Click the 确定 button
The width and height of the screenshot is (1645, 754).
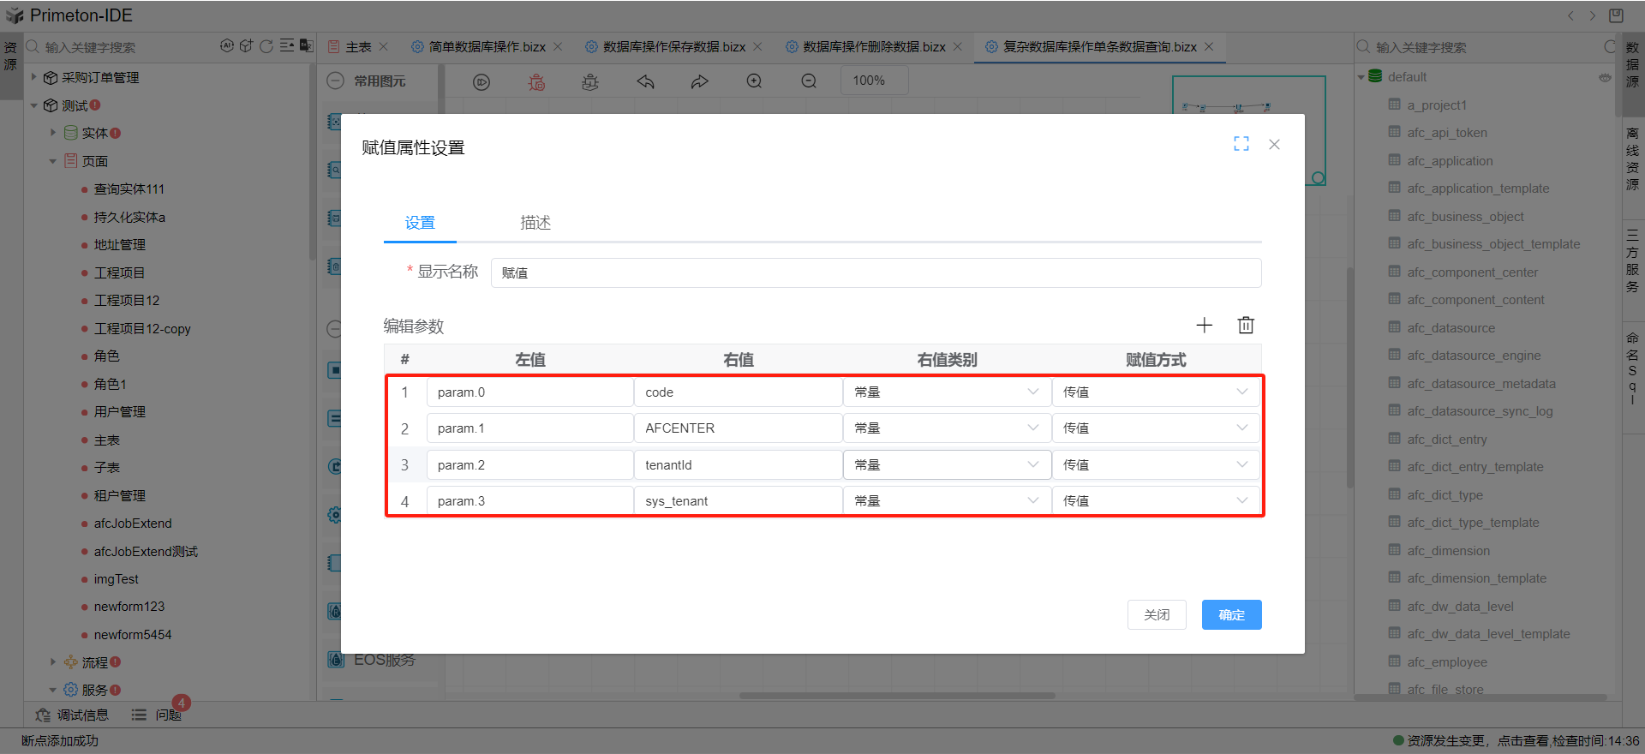pos(1231,615)
